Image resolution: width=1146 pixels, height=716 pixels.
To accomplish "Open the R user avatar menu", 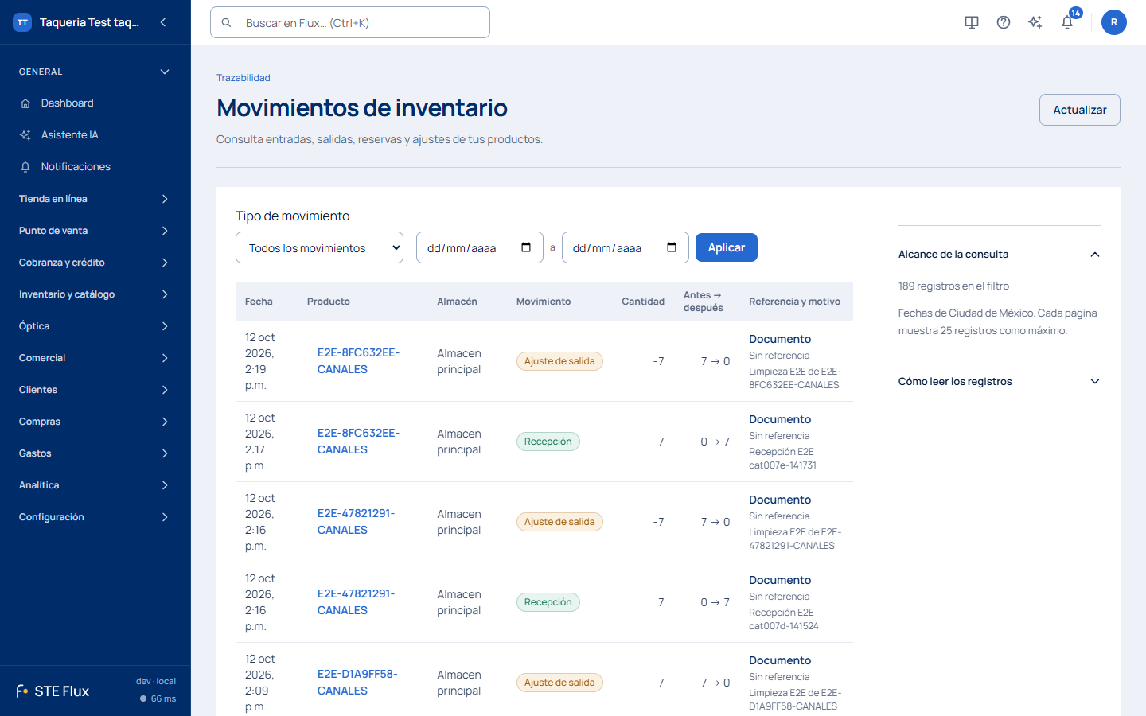I will pos(1114,22).
